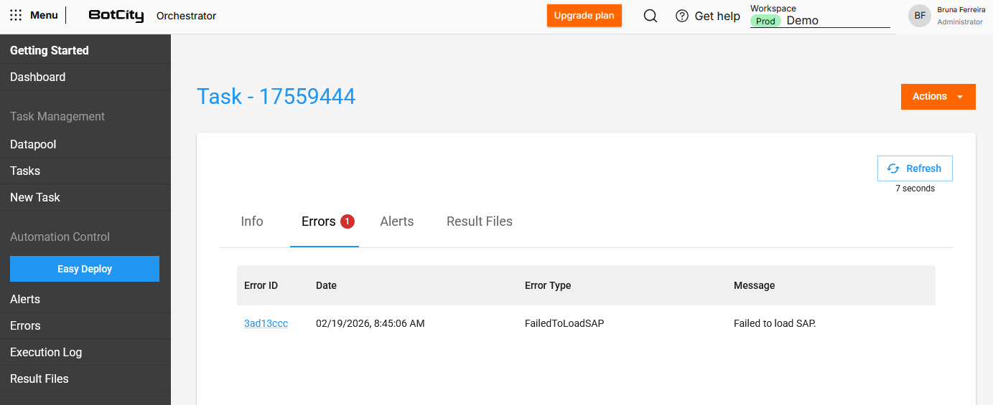993x405 pixels.
Task: Click the search magnifier icon
Action: point(651,16)
